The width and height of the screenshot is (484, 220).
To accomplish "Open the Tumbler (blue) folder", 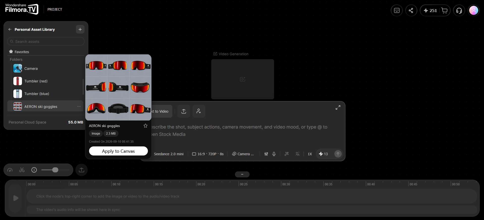I will pos(45,94).
